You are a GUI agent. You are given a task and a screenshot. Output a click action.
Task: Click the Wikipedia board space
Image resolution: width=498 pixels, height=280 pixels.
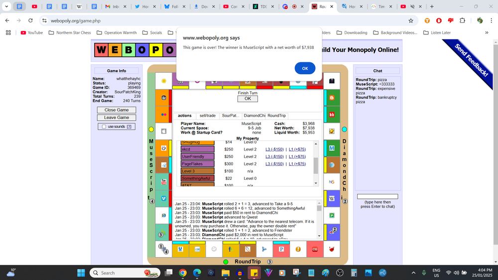[332, 198]
